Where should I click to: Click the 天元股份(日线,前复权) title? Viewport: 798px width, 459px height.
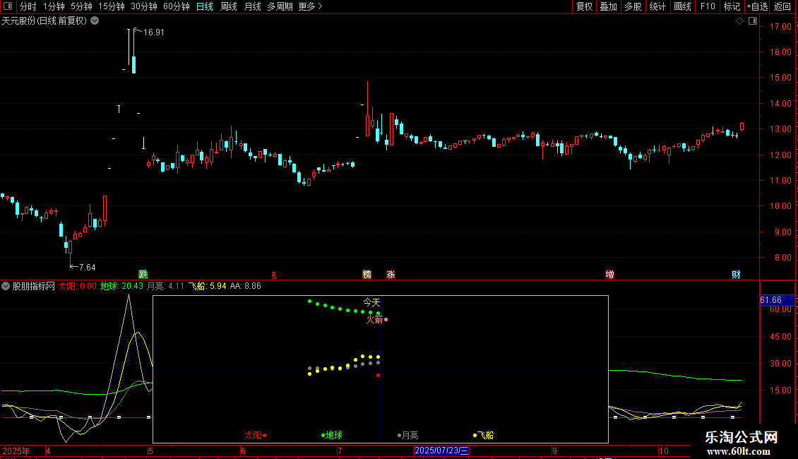pyautogui.click(x=44, y=21)
